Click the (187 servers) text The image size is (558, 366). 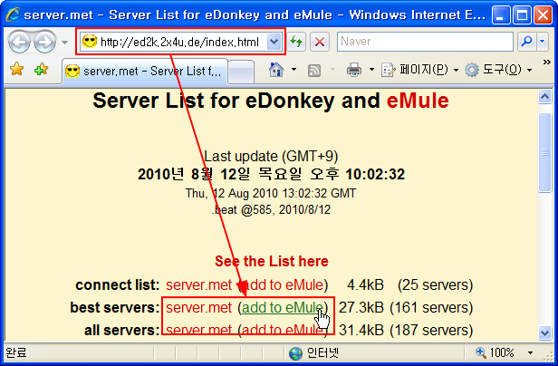[431, 331]
